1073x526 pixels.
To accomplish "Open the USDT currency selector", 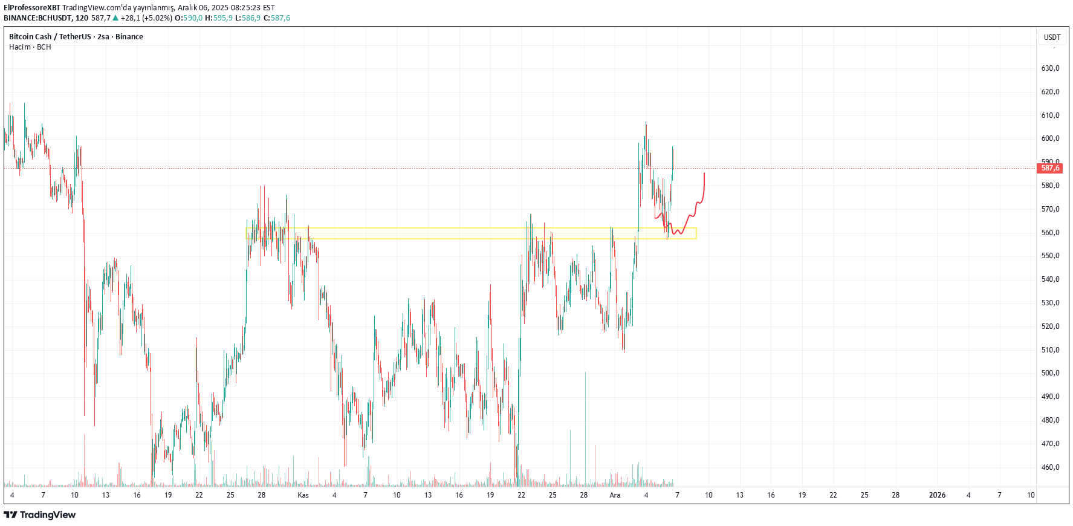I will coord(1052,37).
